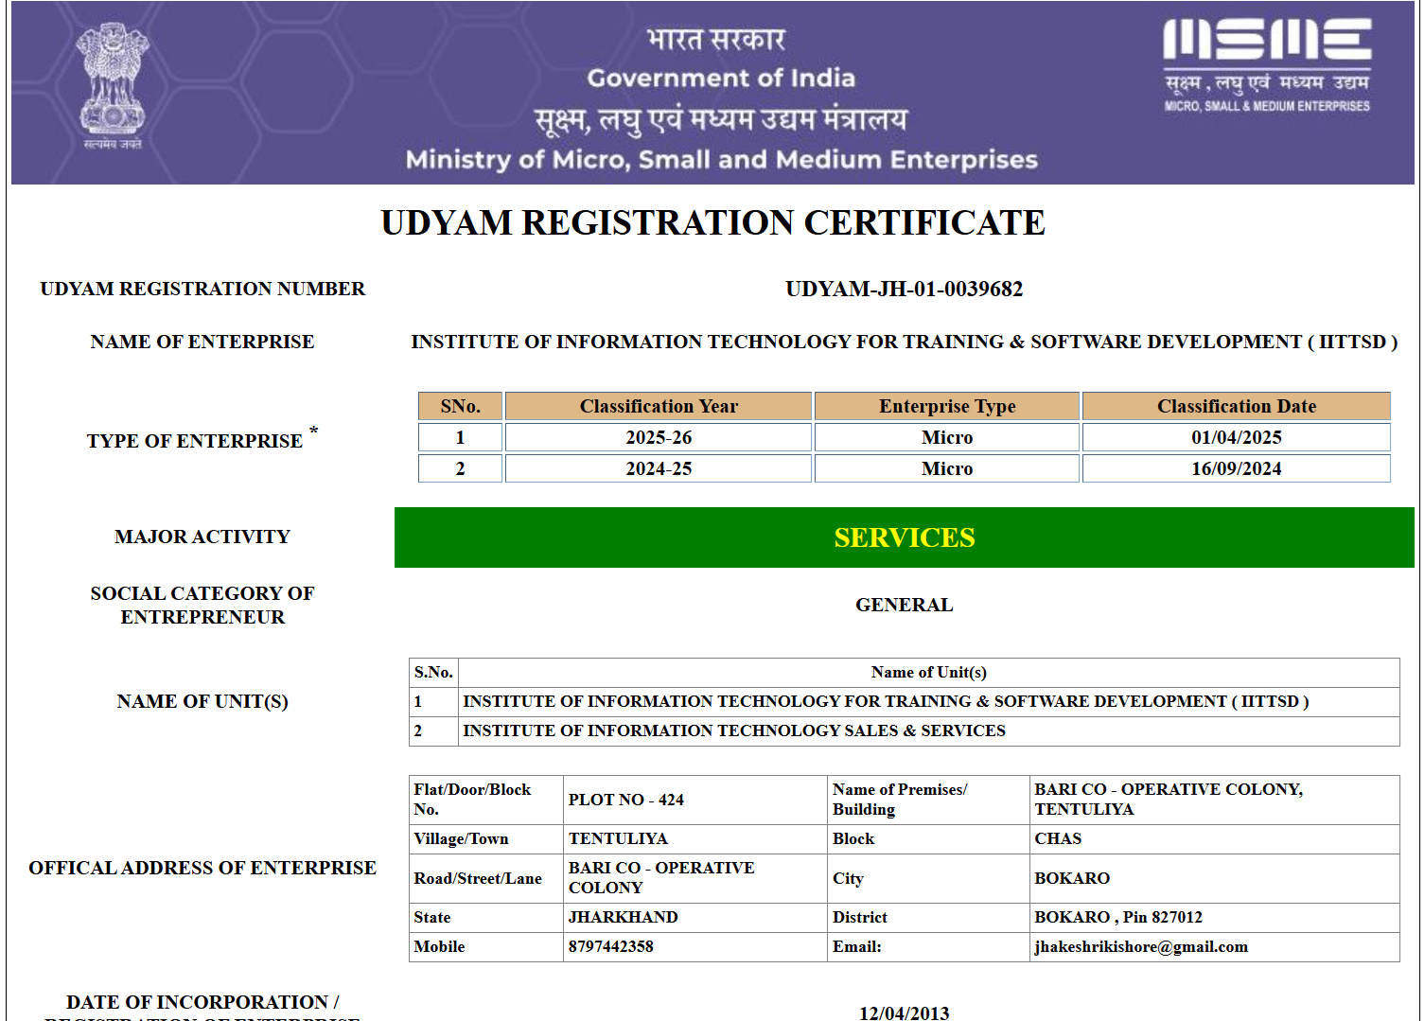Image resolution: width=1424 pixels, height=1021 pixels.
Task: Click the MSME logo at top right
Action: [1266, 64]
